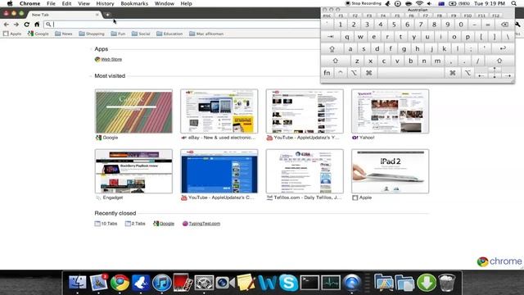Screen dimensions: 524x295
Task: Launch Microsoft Word from the Dock
Action: [268, 283]
